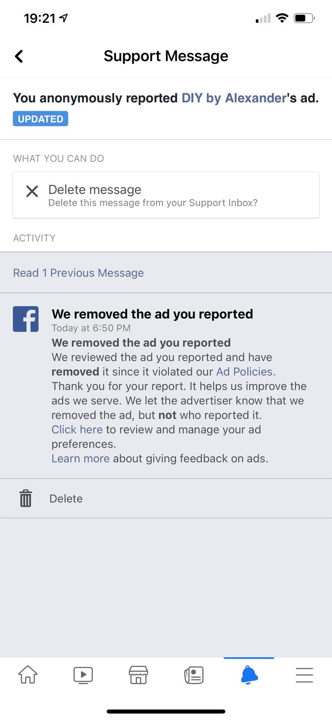Image resolution: width=332 pixels, height=720 pixels.
Task: Tap Click here to manage ad preferences
Action: click(77, 429)
